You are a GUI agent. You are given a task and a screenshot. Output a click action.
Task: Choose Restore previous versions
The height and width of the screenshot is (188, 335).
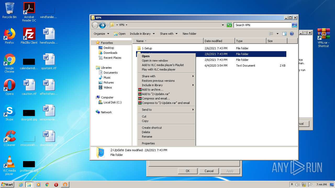[166, 81]
